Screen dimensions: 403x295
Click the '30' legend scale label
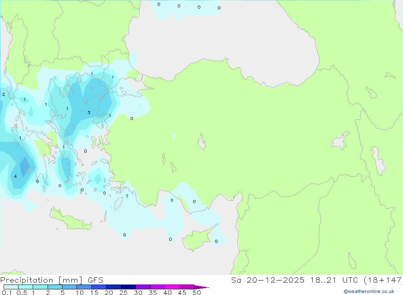138,293
